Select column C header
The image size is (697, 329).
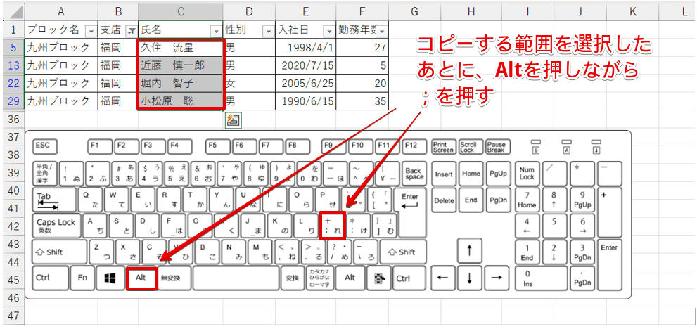tap(181, 12)
